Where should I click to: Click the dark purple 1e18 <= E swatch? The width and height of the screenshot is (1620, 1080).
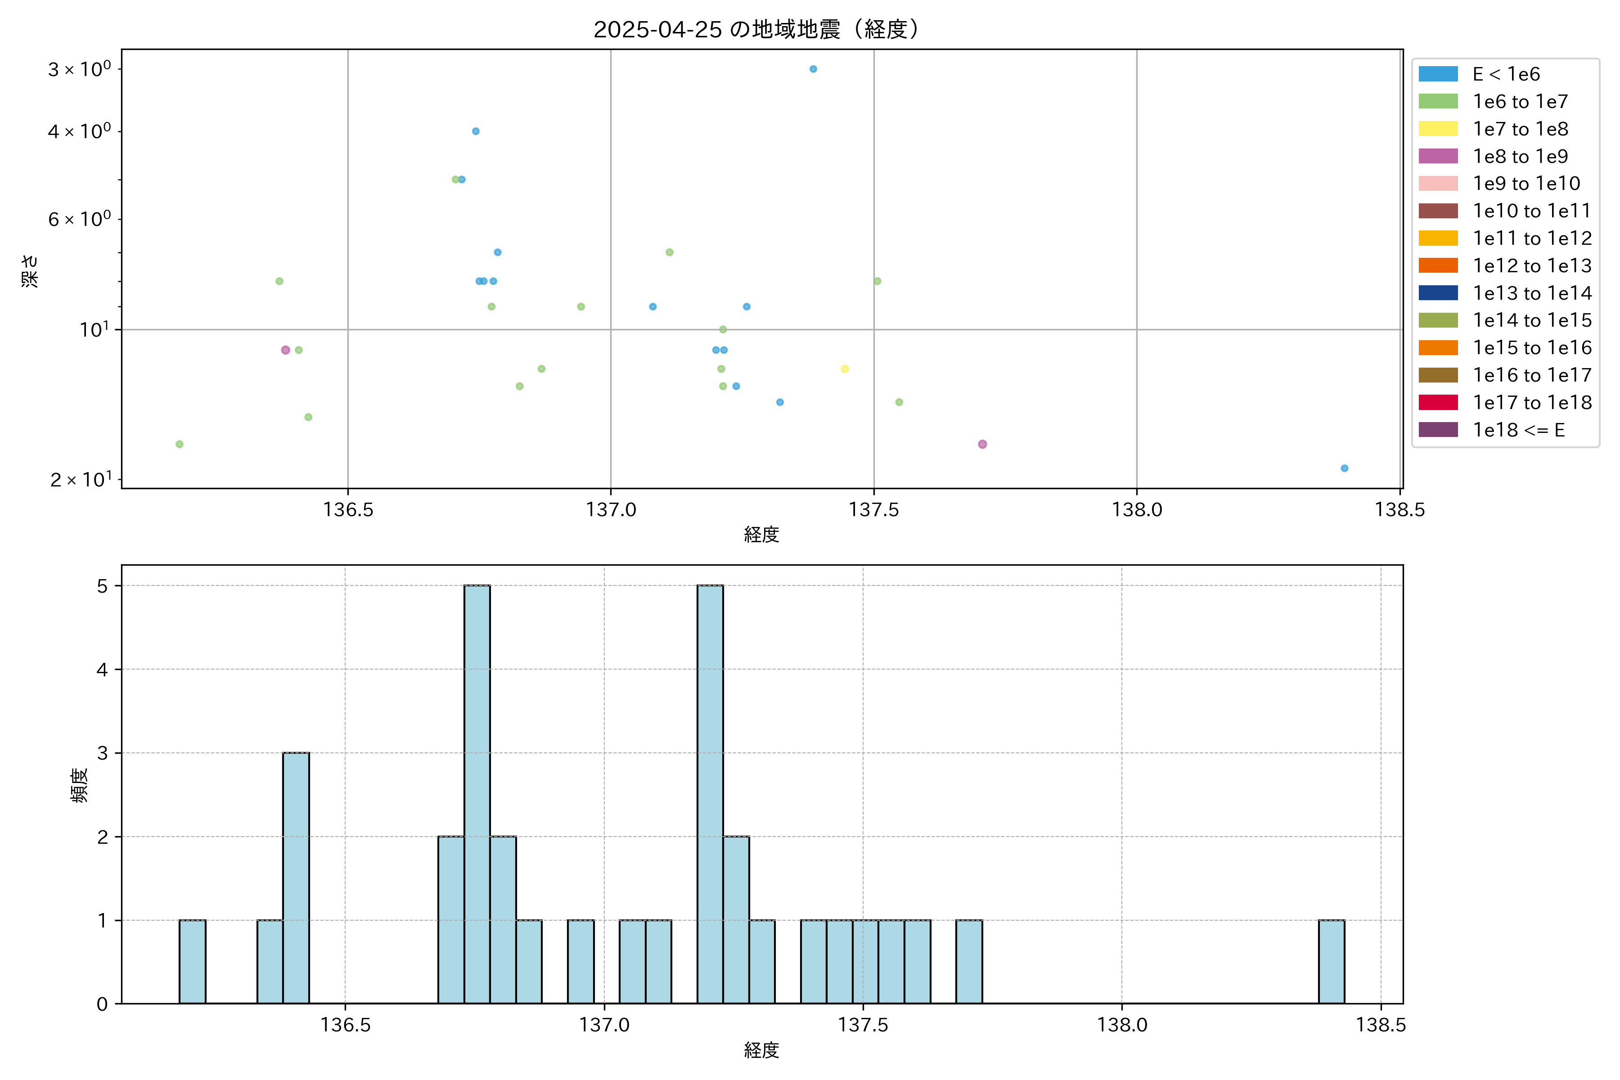(x=1438, y=430)
